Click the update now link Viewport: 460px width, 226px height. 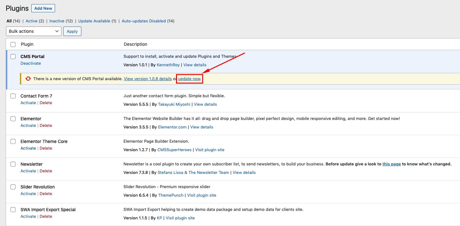(189, 79)
